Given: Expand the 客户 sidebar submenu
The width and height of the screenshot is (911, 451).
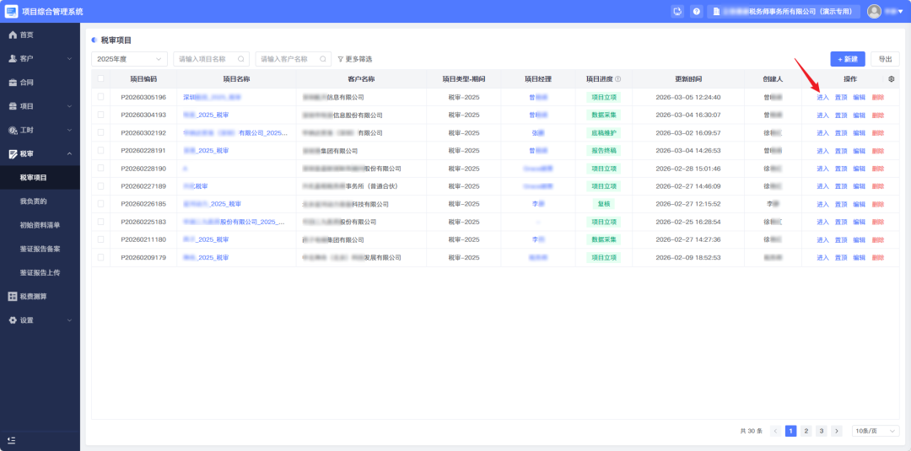Looking at the screenshot, I should point(40,59).
